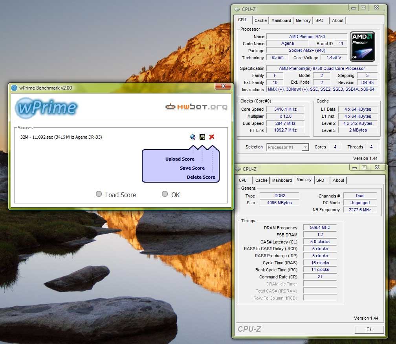The width and height of the screenshot is (396, 344).
Task: Open About tab in upper CPU-Z window
Action: pos(337,20)
